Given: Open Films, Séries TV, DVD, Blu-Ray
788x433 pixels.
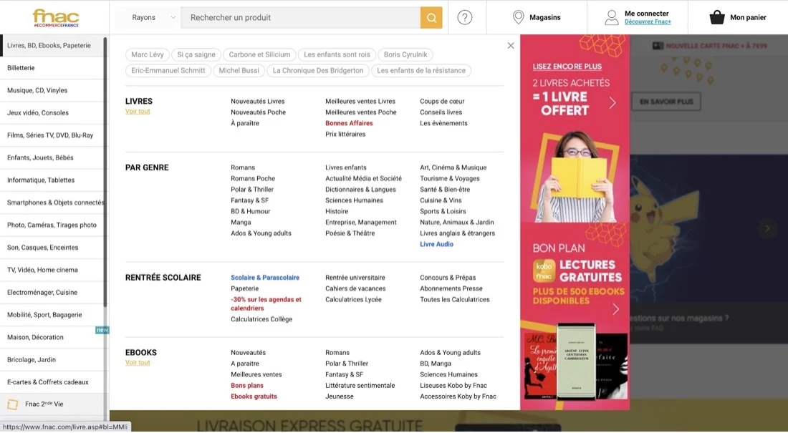Looking at the screenshot, I should pyautogui.click(x=54, y=135).
